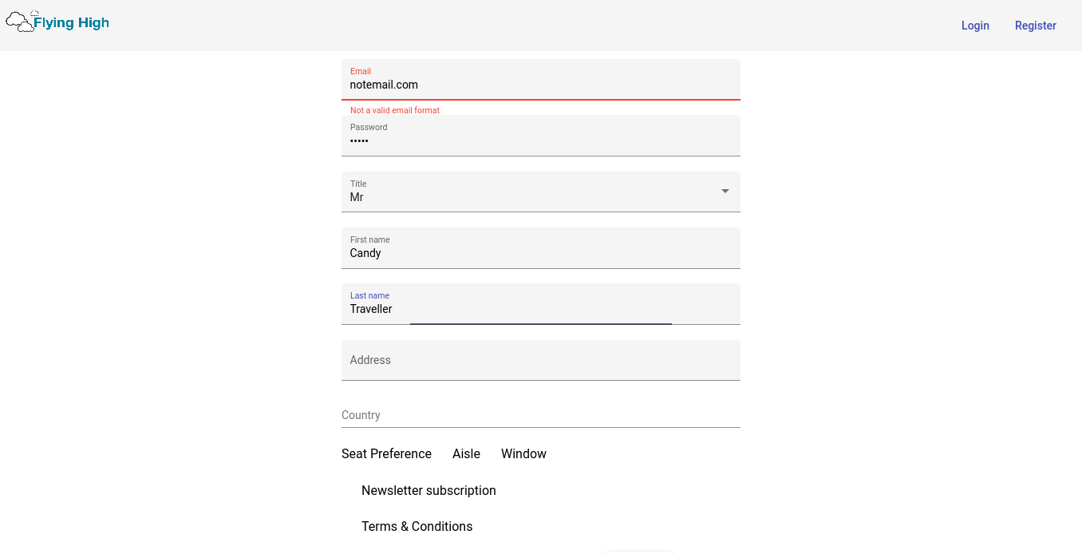Open the Title dropdown arrow
The height and width of the screenshot is (554, 1090).
click(x=725, y=192)
